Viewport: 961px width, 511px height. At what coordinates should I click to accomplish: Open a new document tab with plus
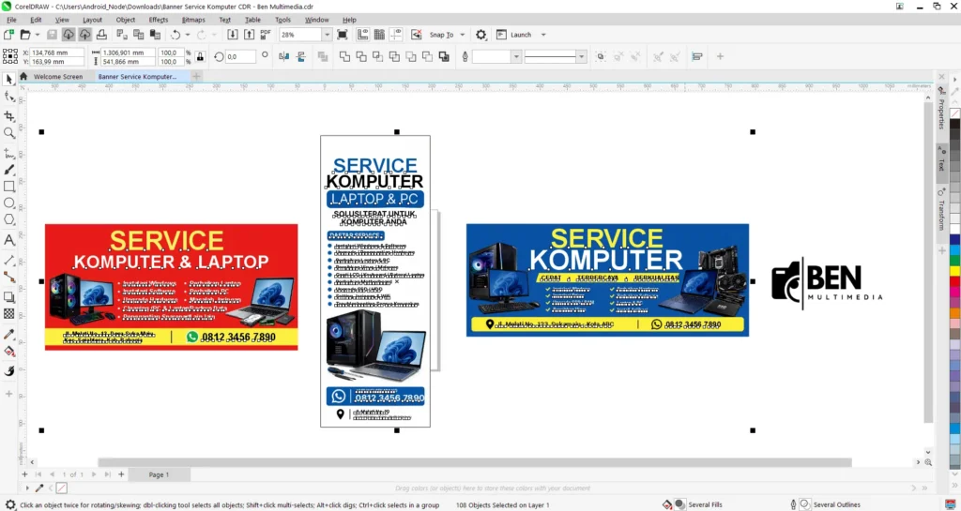click(x=196, y=77)
